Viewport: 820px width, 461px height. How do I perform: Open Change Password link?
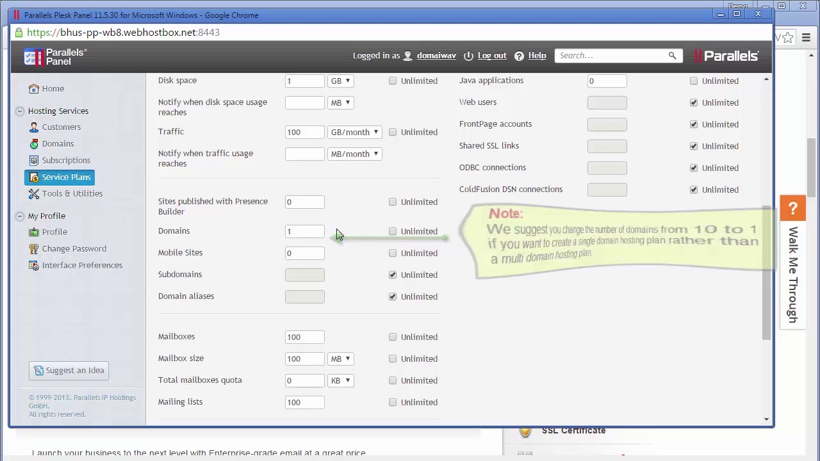tap(74, 248)
